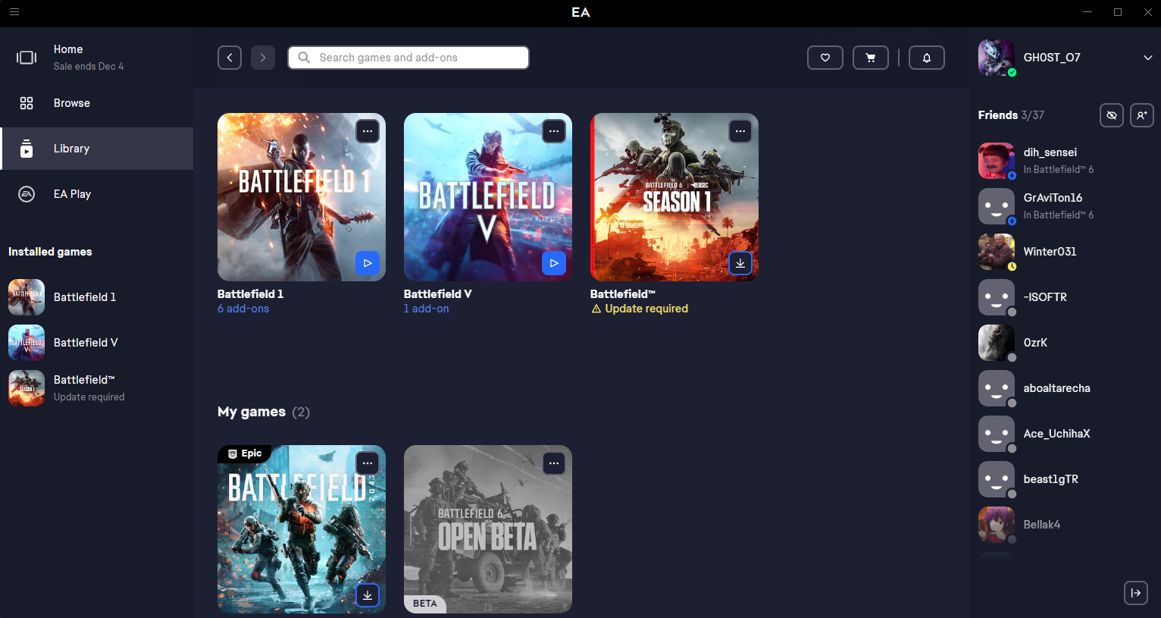The width and height of the screenshot is (1161, 618).
Task: Click the Library icon in sidebar
Action: [x=27, y=149]
